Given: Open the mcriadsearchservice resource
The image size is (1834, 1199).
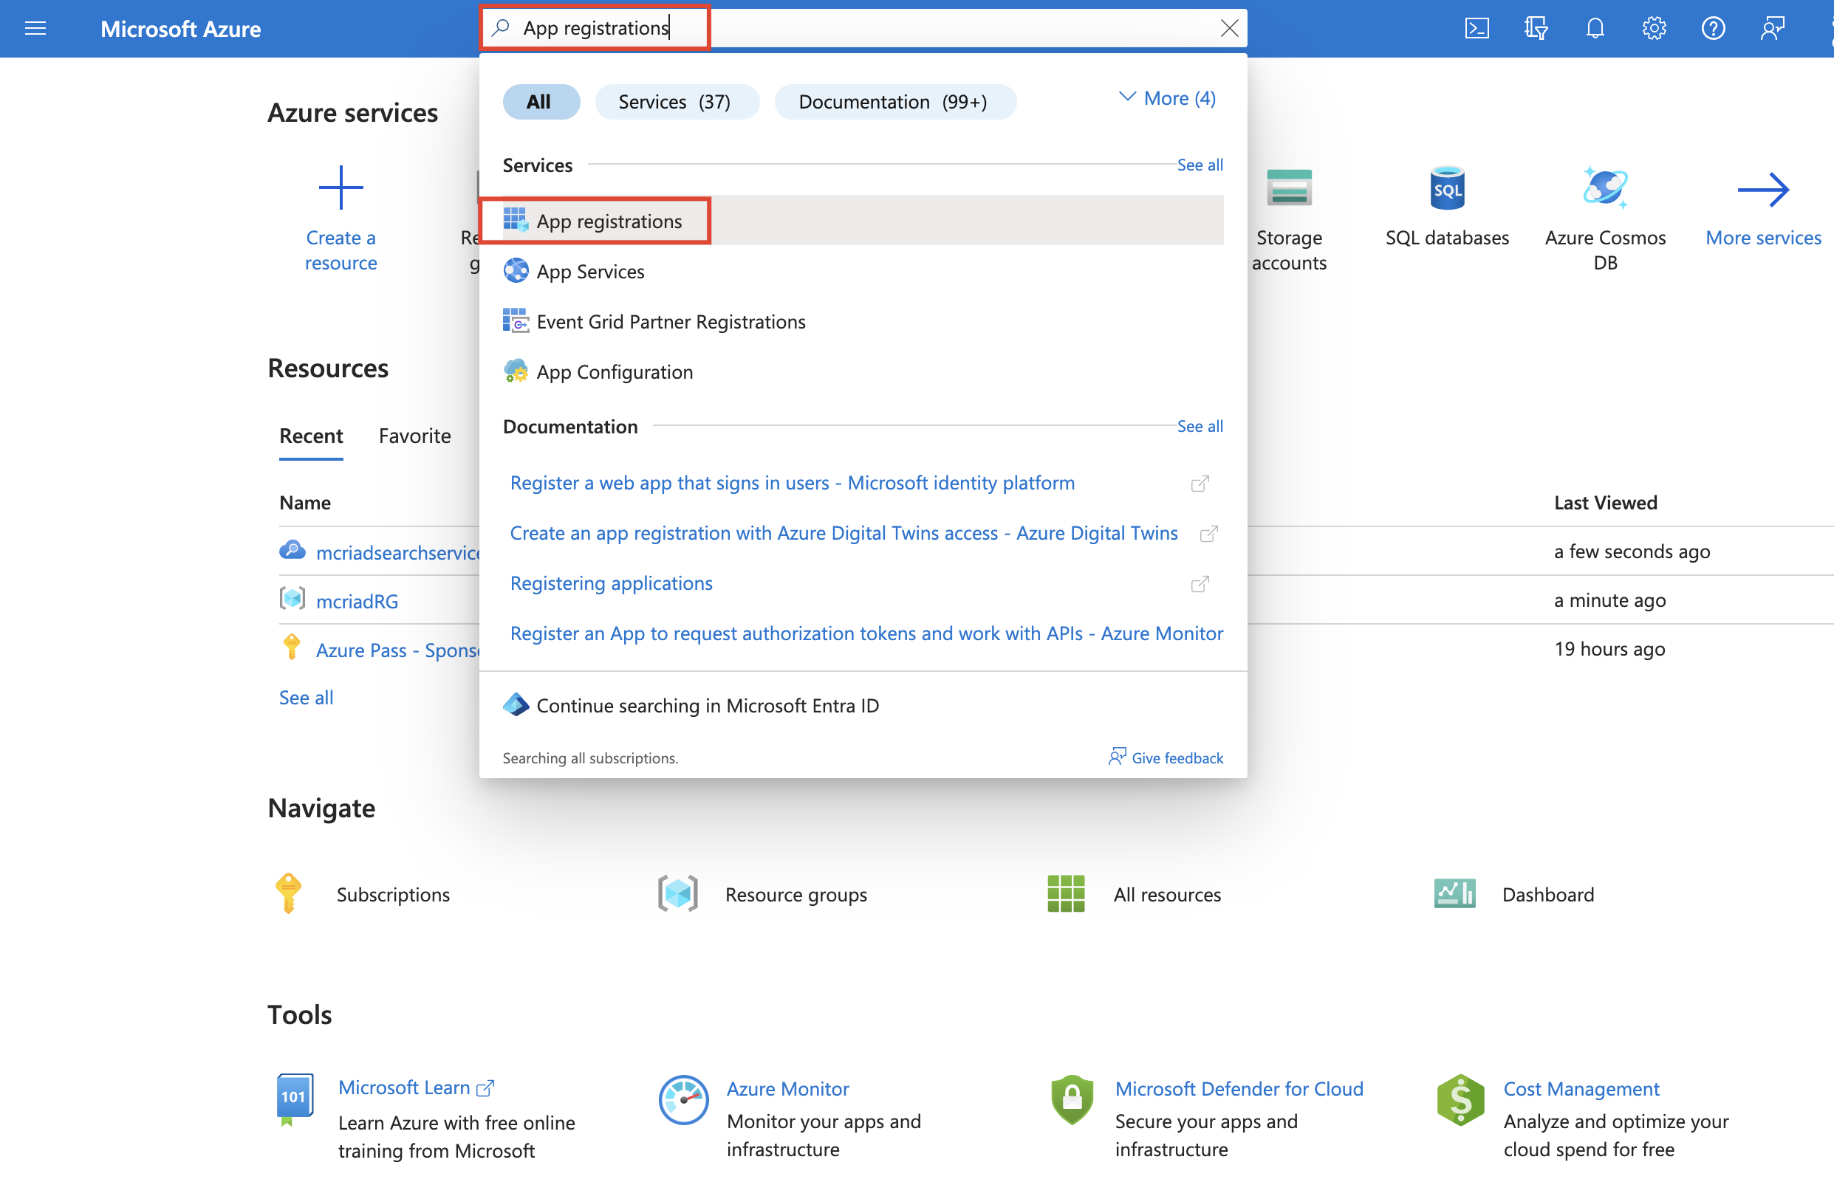Looking at the screenshot, I should click(397, 552).
